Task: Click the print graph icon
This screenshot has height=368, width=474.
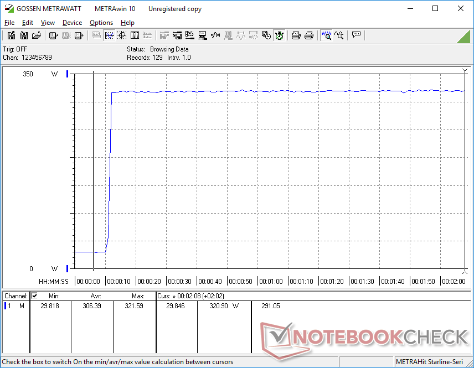Action: [x=296, y=35]
